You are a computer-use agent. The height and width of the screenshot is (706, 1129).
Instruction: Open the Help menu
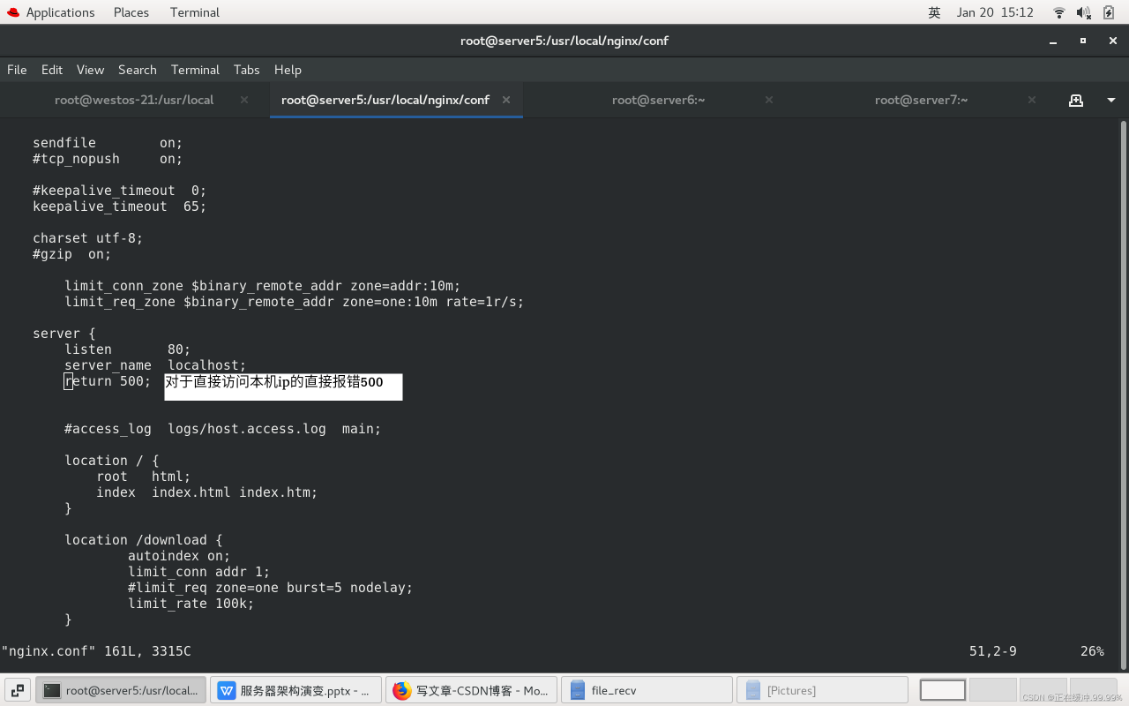(288, 70)
